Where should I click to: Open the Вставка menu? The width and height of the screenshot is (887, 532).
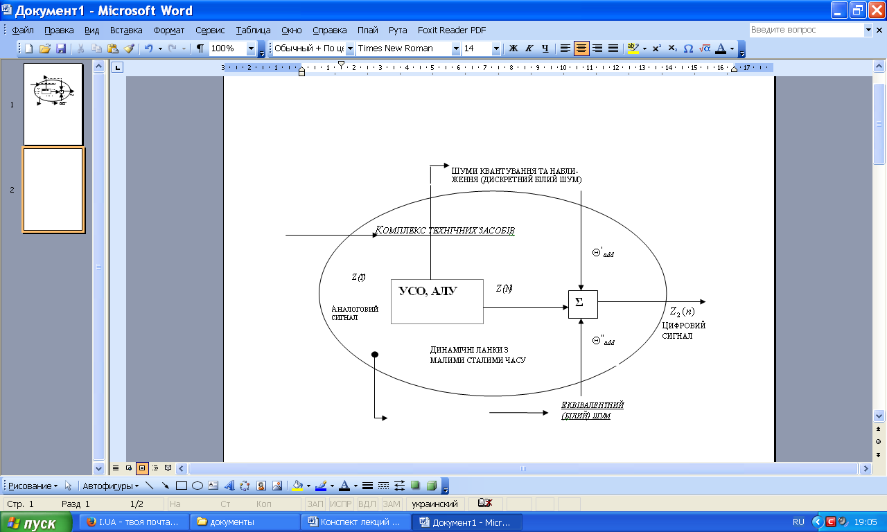(x=126, y=30)
